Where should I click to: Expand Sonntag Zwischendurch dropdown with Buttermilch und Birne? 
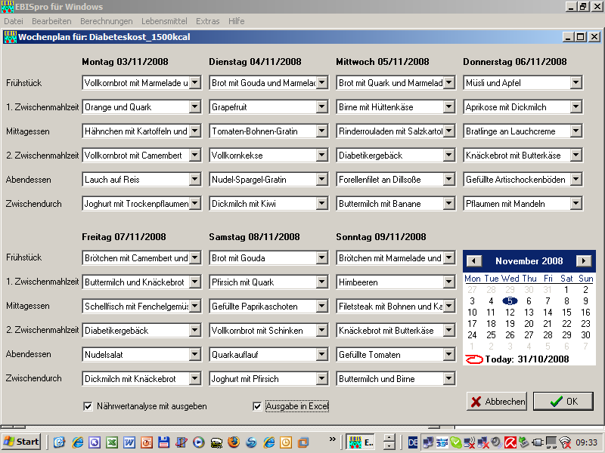[449, 379]
